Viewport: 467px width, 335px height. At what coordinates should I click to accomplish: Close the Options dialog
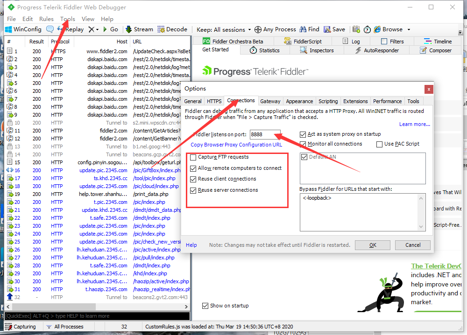429,89
